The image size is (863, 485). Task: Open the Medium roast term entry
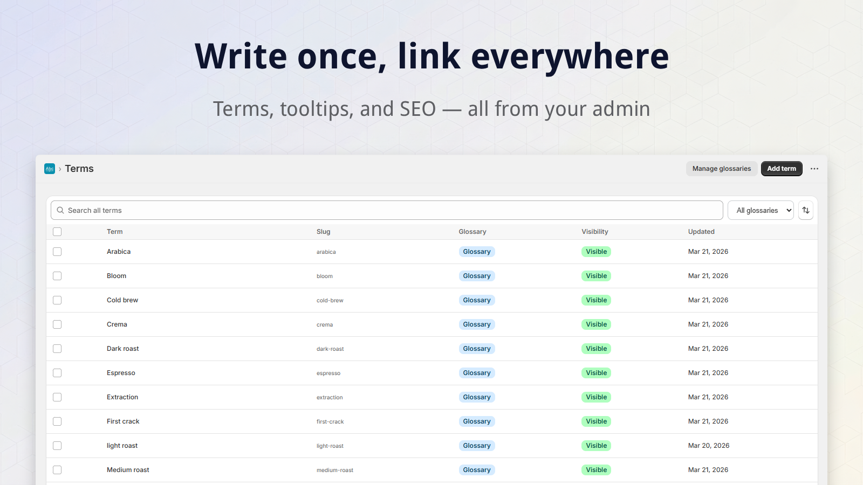(x=128, y=470)
